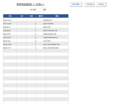Click the 入庫 column header
Viewport: 139px width, 104px height.
(x=21, y=16)
